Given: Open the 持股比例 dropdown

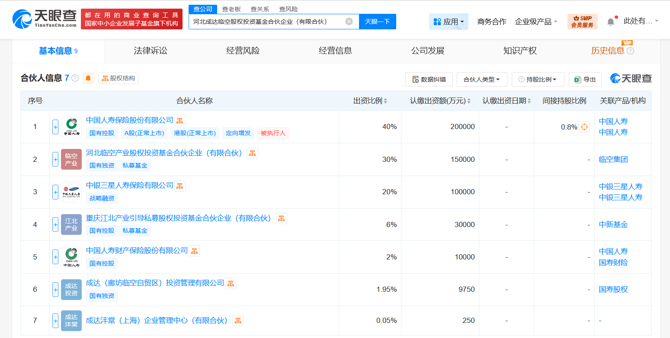Looking at the screenshot, I should (538, 79).
